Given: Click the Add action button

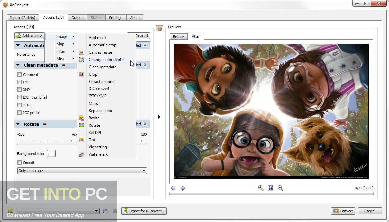Looking at the screenshot, I should (x=29, y=36).
